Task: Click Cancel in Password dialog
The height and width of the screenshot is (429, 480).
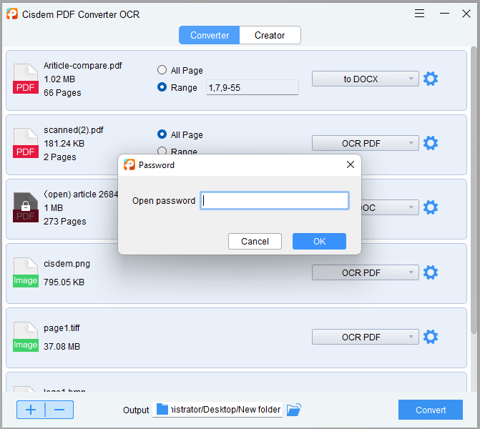Action: 255,242
